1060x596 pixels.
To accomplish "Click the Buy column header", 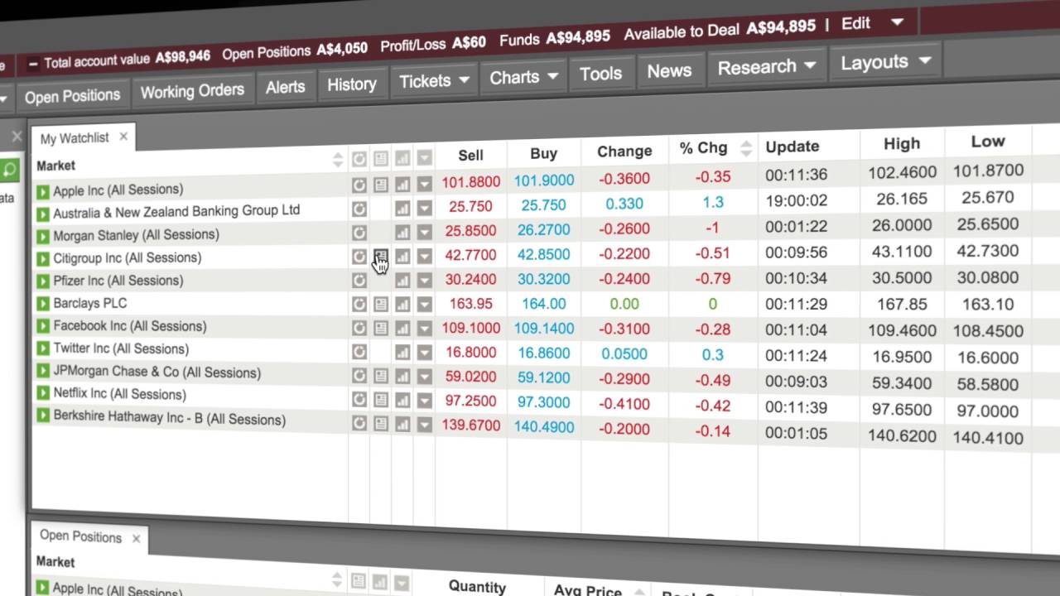I will pyautogui.click(x=543, y=153).
